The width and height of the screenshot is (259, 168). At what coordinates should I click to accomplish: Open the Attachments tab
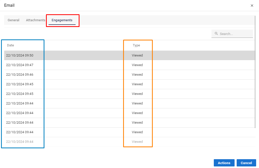click(x=36, y=20)
